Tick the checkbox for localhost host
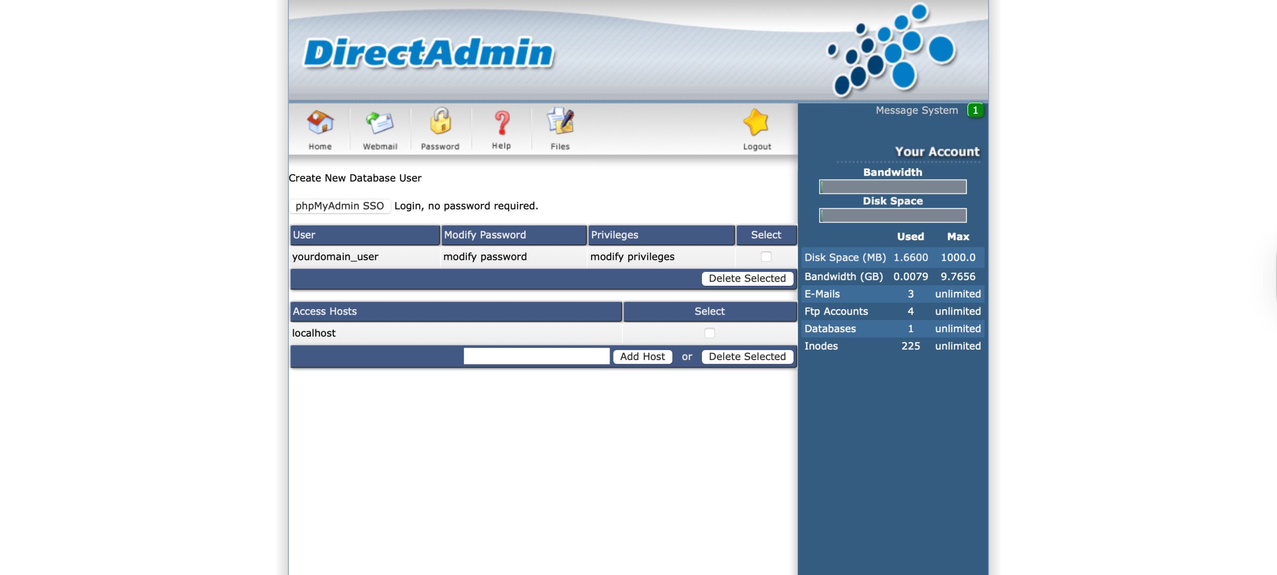The image size is (1277, 575). tap(709, 333)
